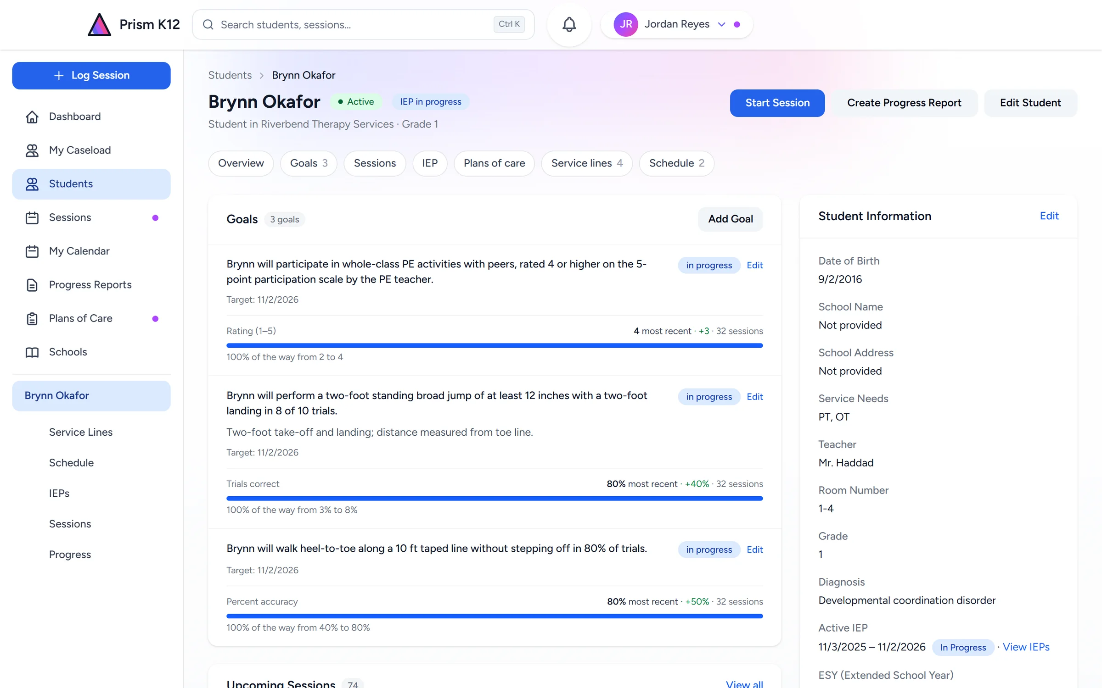Click the My Calendar icon
The image size is (1102, 688).
point(32,251)
